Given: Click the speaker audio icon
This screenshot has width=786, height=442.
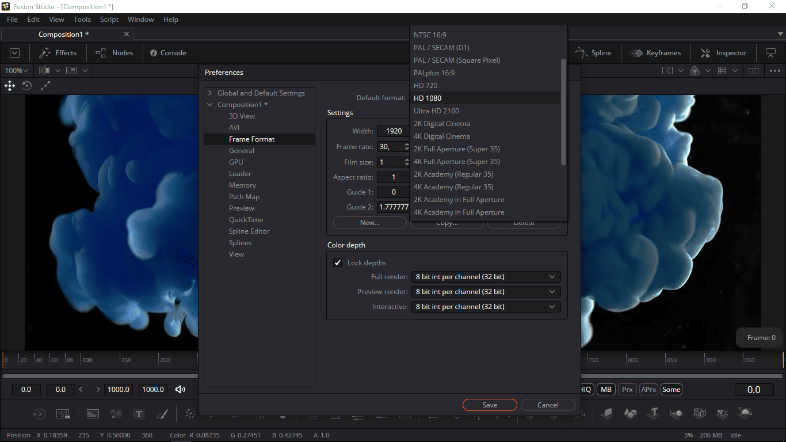Looking at the screenshot, I should click(180, 390).
